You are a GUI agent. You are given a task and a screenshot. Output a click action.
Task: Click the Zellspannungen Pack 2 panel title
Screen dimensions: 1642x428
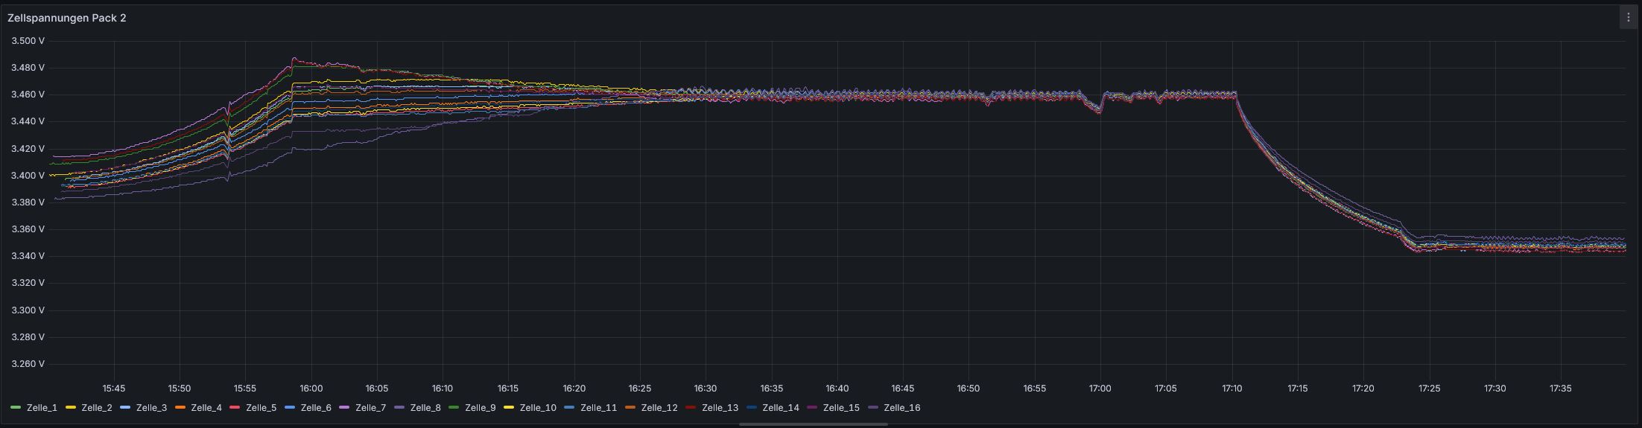67,18
